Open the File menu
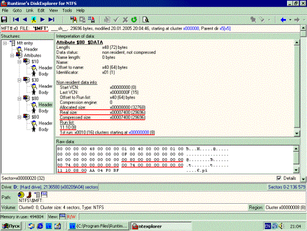 coord(5,11)
